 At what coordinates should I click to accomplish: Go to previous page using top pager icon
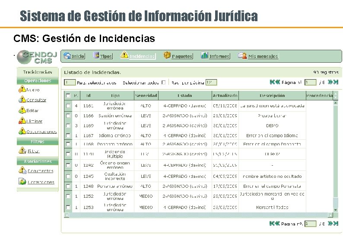[277, 82]
